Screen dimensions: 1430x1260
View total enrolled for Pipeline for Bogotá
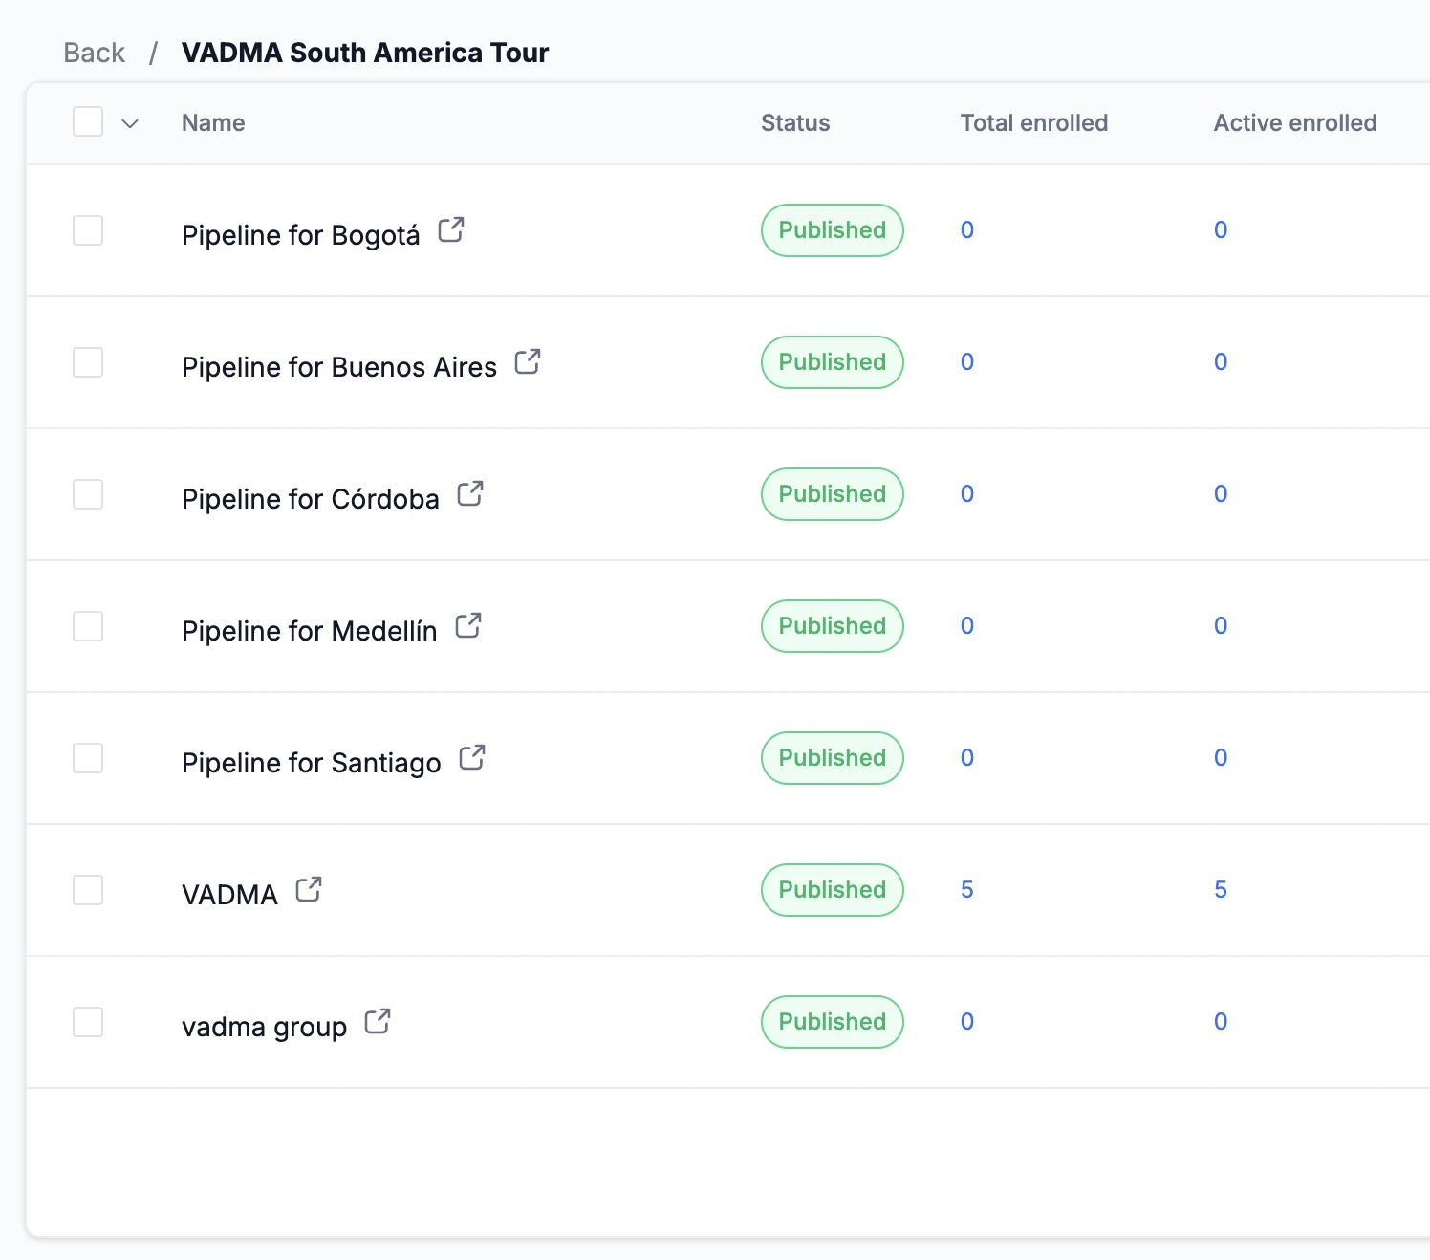[967, 230]
